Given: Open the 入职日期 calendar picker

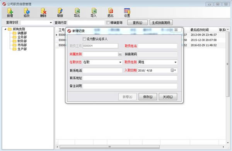Looking at the screenshot, I should pyautogui.click(x=173, y=70).
